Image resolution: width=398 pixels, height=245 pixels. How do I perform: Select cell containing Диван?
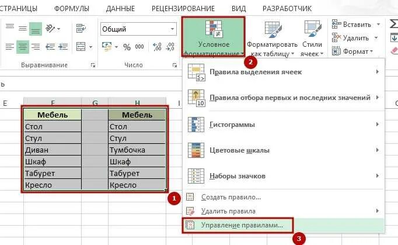(x=53, y=150)
